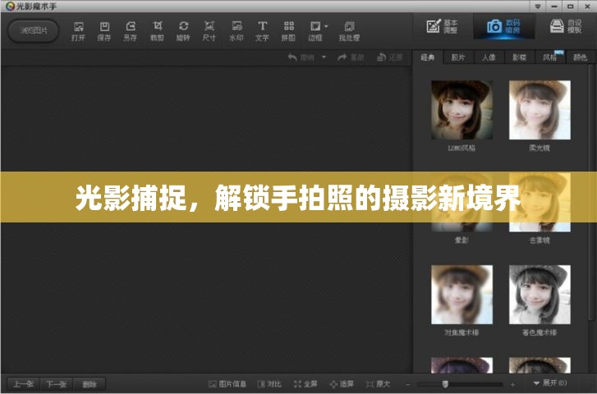This screenshot has height=394, width=597.
Task: Open the 基本调整 basic adjustment panel
Action: tap(442, 26)
